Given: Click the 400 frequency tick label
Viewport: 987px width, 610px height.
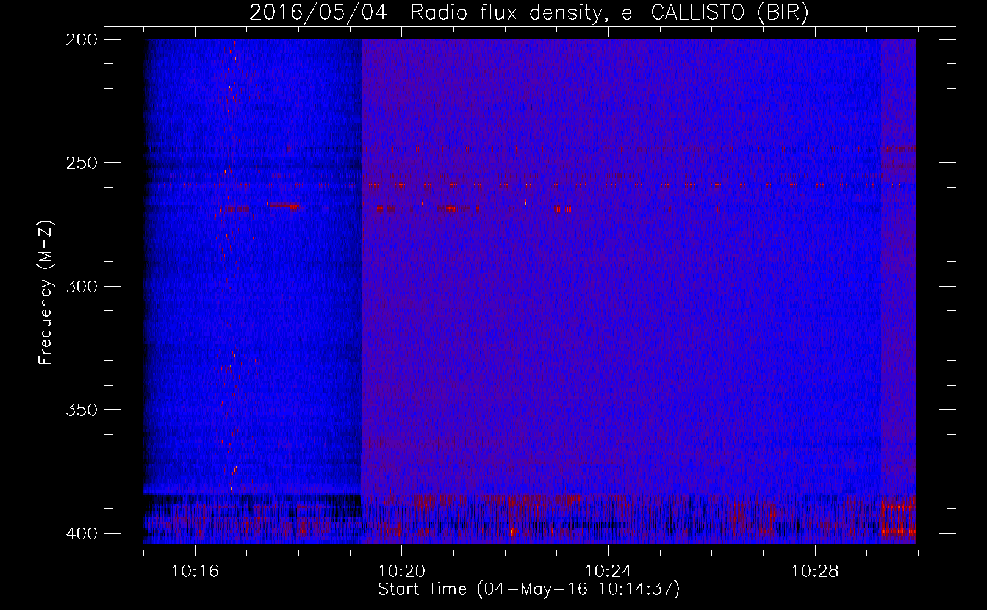Looking at the screenshot, I should tap(81, 533).
